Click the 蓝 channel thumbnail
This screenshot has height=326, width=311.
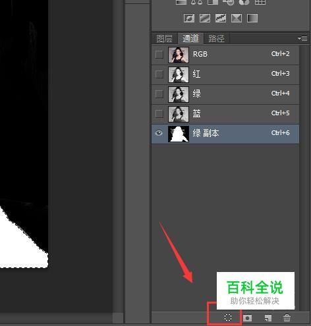pos(179,114)
